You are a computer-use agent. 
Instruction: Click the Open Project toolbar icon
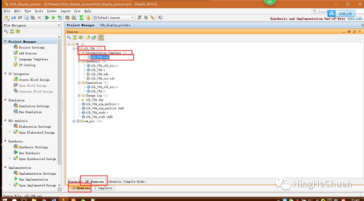[6, 18]
